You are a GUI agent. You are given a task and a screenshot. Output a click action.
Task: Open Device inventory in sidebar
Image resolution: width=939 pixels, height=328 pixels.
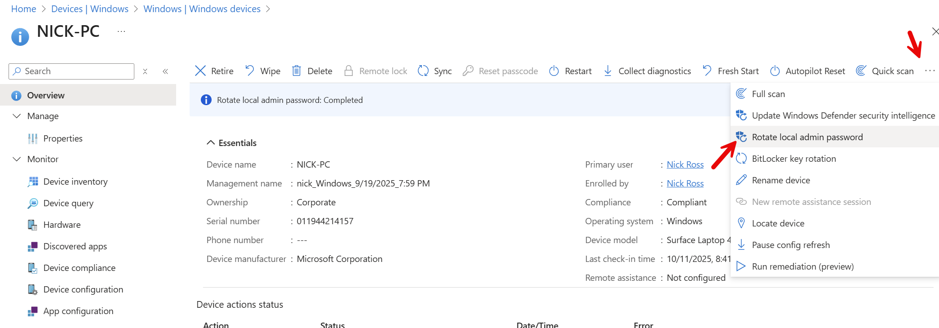point(75,182)
